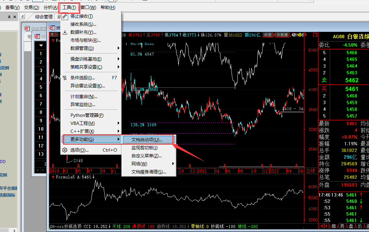This screenshot has width=369, height=232.
Task: Click the red right arrow under quote panel
Action: pyautogui.click(x=326, y=226)
